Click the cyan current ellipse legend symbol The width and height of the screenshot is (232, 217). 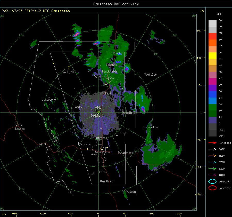tap(212, 181)
